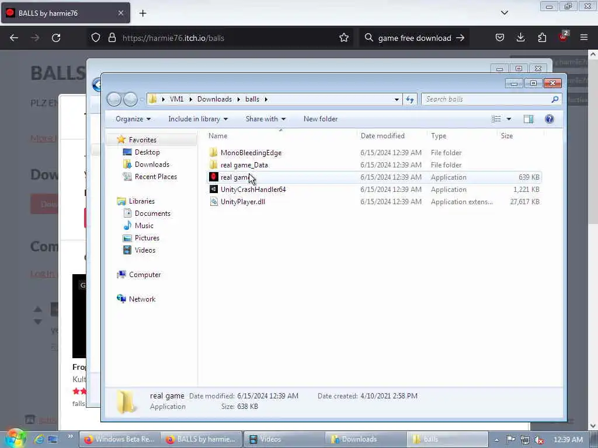Screen dimensions: 598x448
Task: Open the Videos library
Action: click(x=145, y=250)
